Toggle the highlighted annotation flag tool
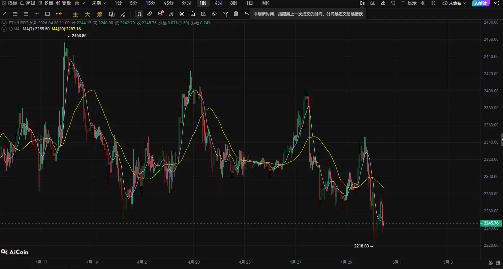Viewport: 503px width, 269px height. click(x=139, y=14)
